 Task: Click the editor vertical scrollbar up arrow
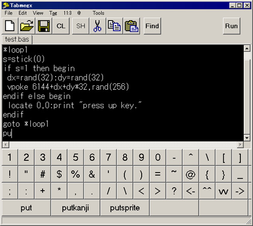[x=247, y=48]
